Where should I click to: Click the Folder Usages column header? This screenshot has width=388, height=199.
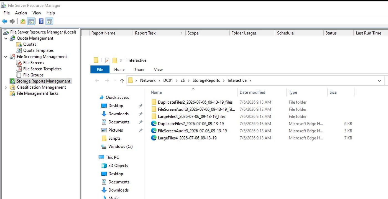[252, 33]
